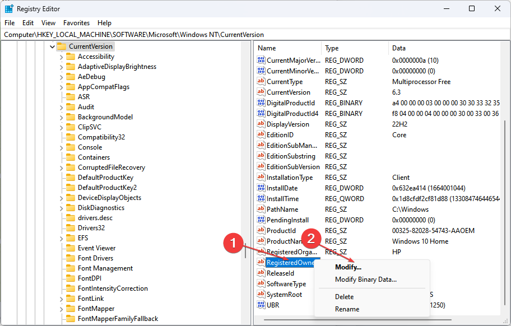511x326 pixels.
Task: Open the File menu
Action: [10, 23]
